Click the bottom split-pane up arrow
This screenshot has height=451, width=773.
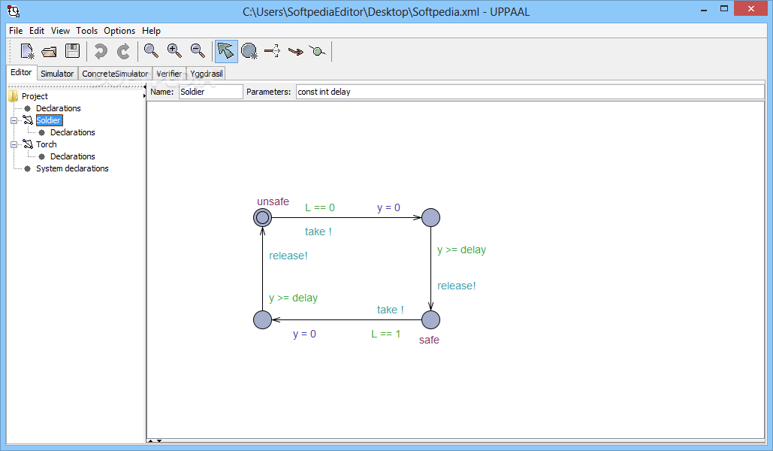coord(151,440)
